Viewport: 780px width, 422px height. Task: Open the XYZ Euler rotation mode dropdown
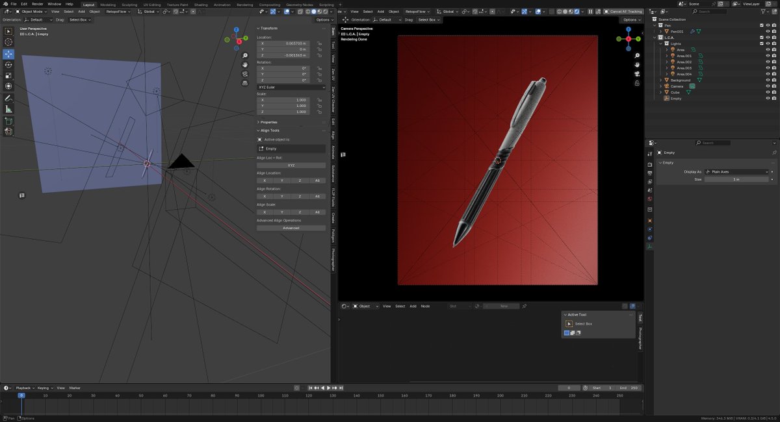[x=291, y=87]
